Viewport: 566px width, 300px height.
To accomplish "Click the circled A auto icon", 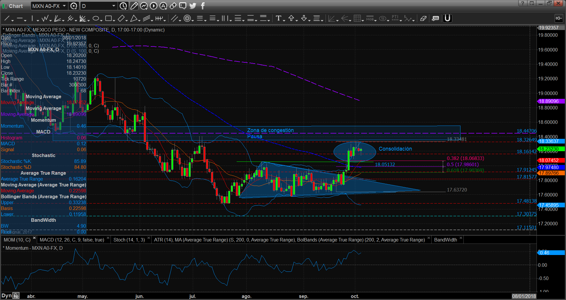I will (163, 6).
